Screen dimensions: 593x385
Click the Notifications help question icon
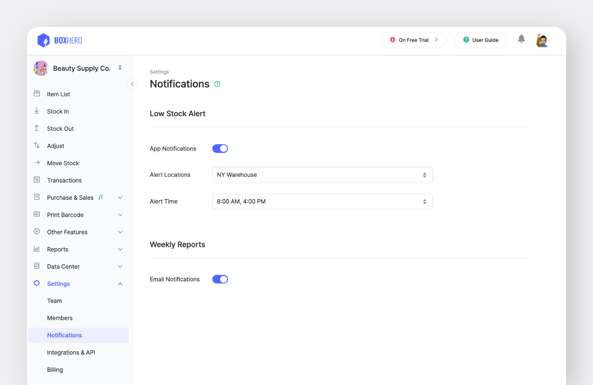coord(217,84)
